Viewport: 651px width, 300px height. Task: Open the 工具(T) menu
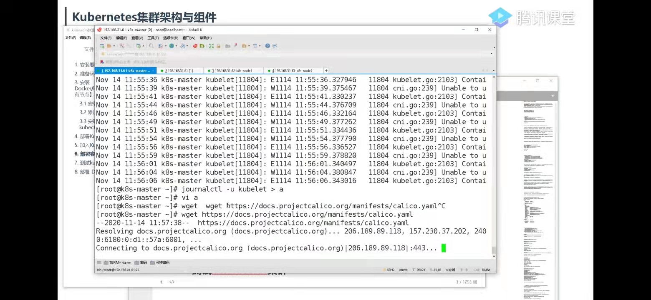pos(153,38)
